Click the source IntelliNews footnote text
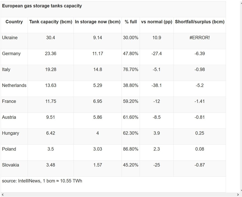Image resolution: width=242 pixels, height=197 pixels. pos(42,181)
